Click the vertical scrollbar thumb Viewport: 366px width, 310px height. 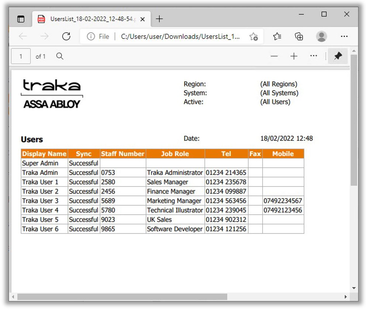click(354, 120)
